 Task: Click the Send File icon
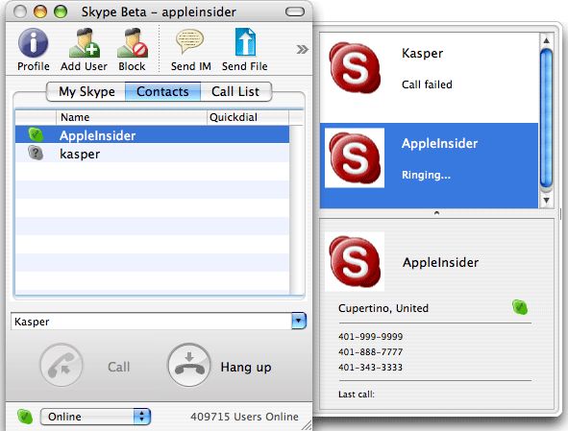pos(245,42)
